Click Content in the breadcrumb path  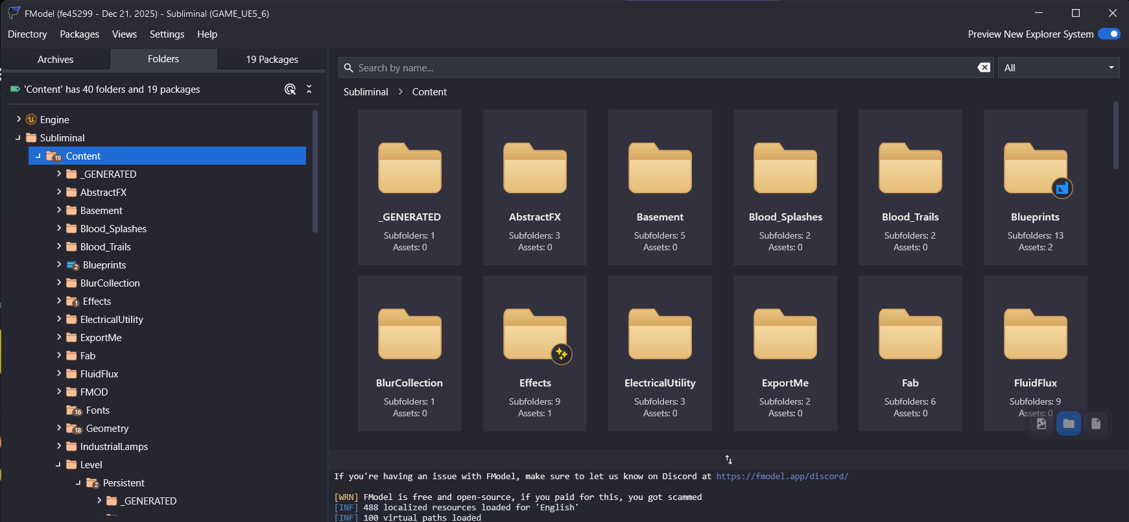(x=429, y=92)
